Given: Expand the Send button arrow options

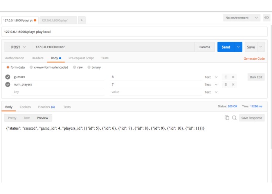Looking at the screenshot, I should [x=238, y=47].
